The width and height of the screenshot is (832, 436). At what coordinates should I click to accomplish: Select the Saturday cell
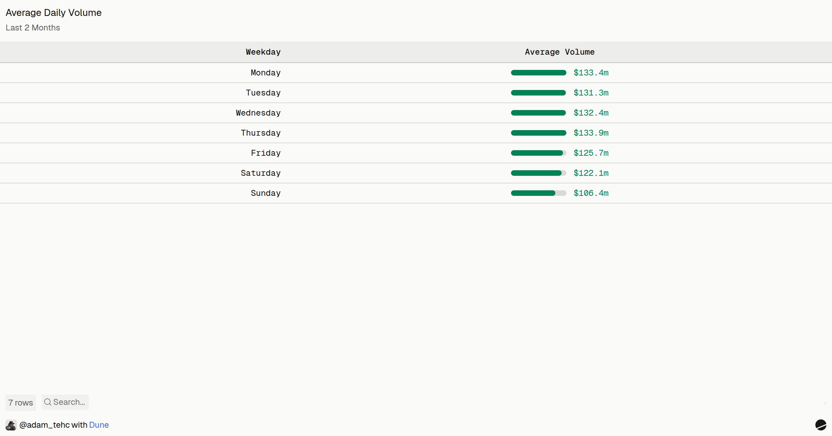point(261,173)
